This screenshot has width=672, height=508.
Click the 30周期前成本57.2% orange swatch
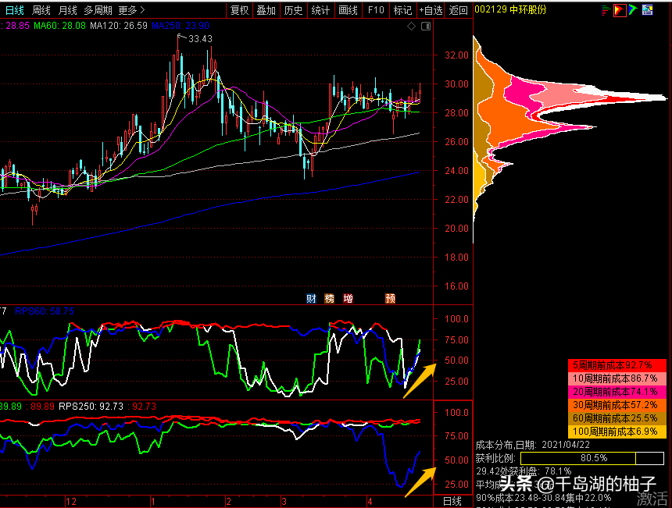pyautogui.click(x=617, y=405)
